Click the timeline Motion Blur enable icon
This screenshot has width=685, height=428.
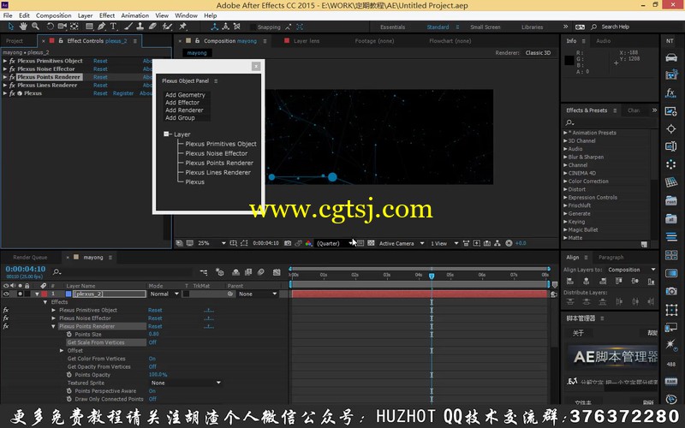[x=261, y=272]
